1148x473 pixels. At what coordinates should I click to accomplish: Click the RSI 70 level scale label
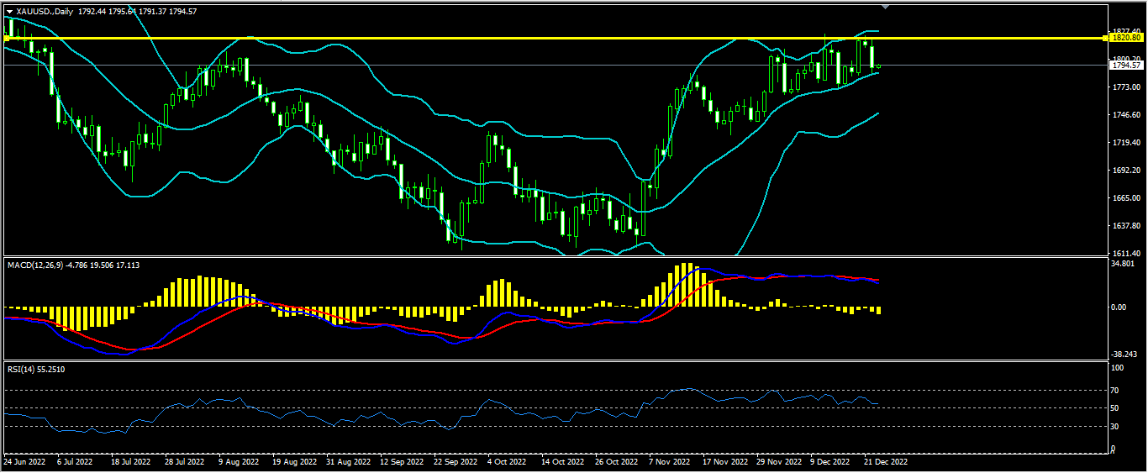[1117, 391]
